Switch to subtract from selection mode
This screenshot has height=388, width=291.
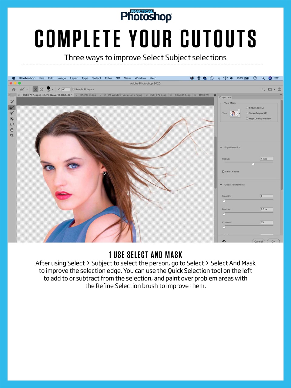[41, 89]
